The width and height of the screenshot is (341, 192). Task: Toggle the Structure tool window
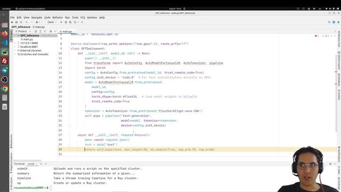pyautogui.click(x=11, y=183)
